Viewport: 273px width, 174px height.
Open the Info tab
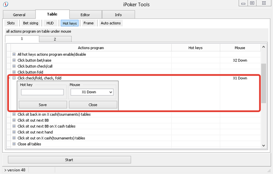[x=118, y=15]
